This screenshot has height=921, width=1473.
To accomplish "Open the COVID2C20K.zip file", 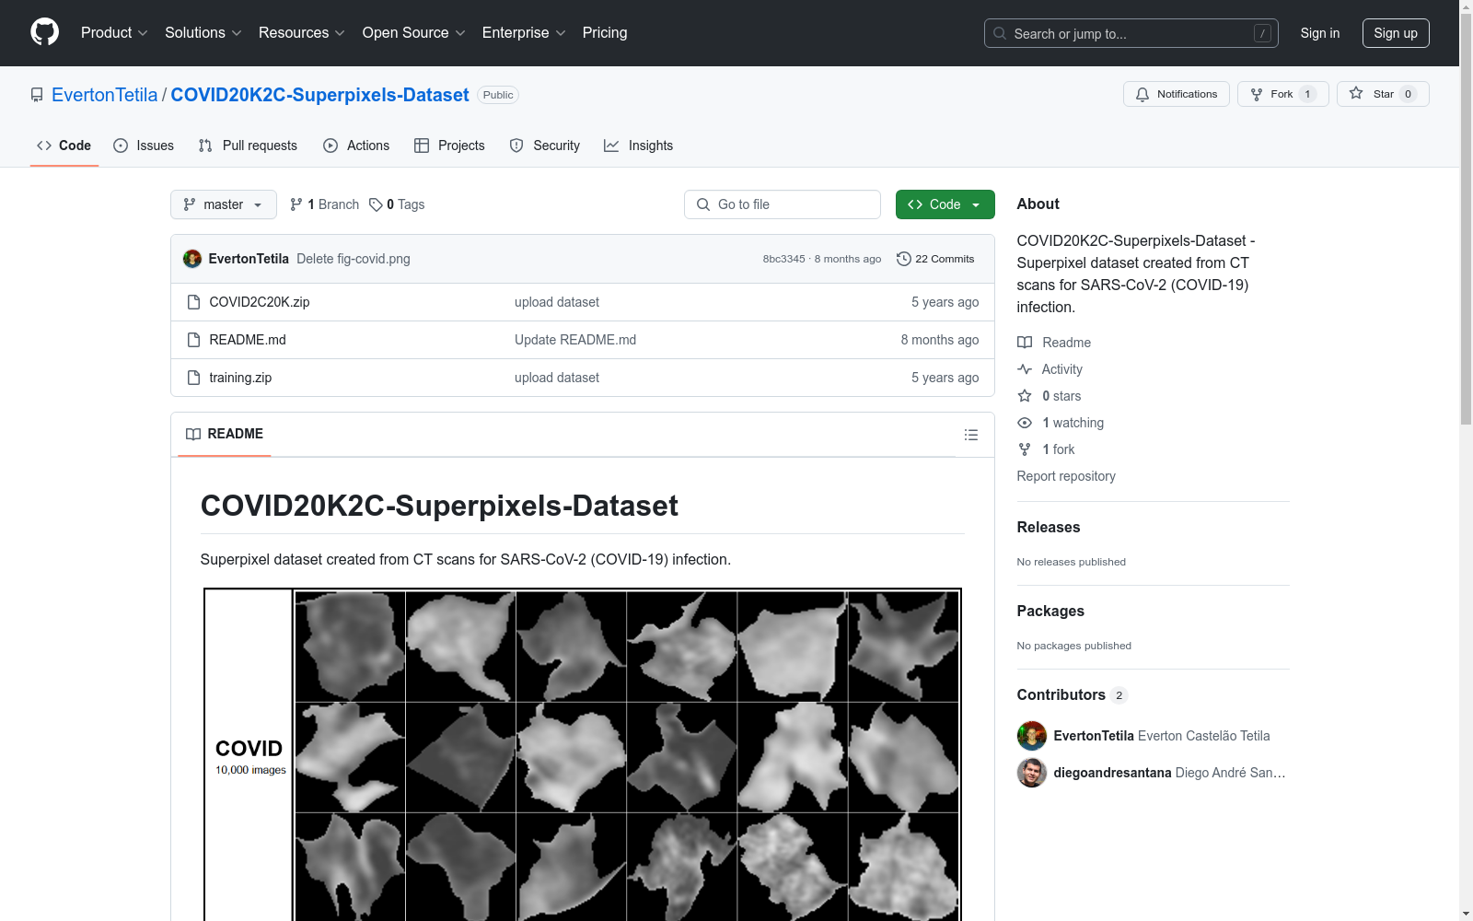I will [x=260, y=302].
